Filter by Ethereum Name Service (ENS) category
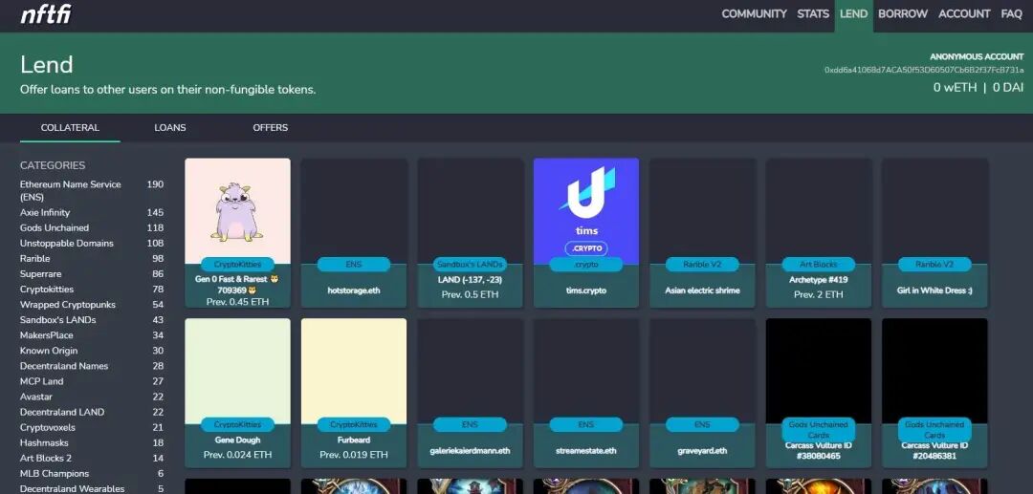This screenshot has width=1033, height=494. (92, 191)
